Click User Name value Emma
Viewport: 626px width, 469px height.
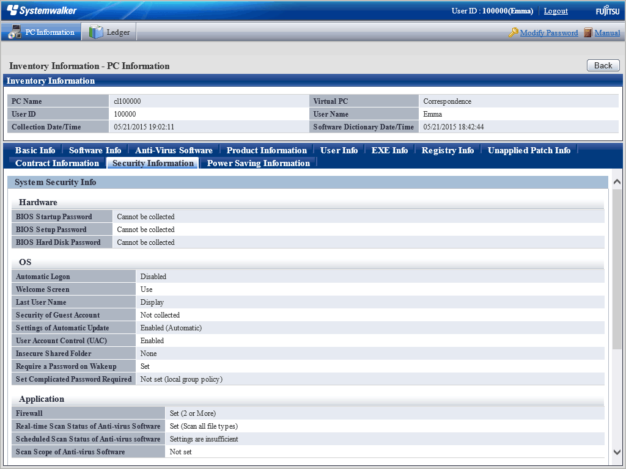(432, 114)
